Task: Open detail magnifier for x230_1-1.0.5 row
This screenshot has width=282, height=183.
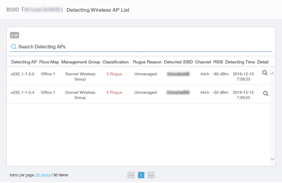Action: [265, 73]
